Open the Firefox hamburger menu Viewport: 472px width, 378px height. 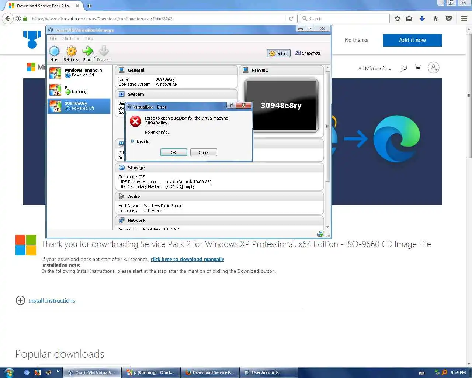coord(464,18)
